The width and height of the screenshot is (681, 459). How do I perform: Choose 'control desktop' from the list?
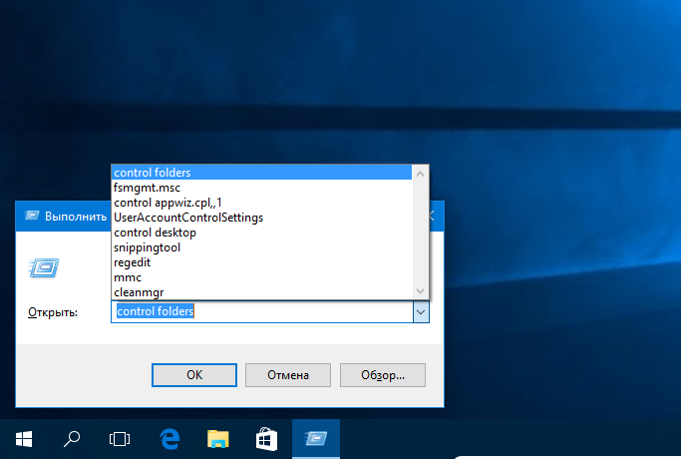[x=261, y=232]
